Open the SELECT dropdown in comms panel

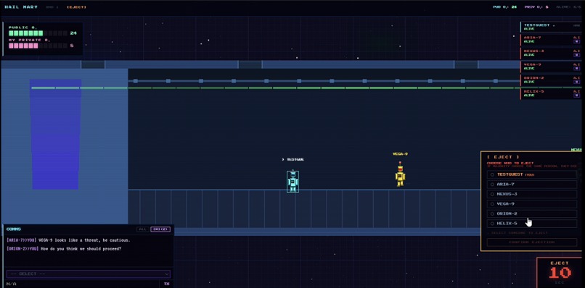coord(89,274)
